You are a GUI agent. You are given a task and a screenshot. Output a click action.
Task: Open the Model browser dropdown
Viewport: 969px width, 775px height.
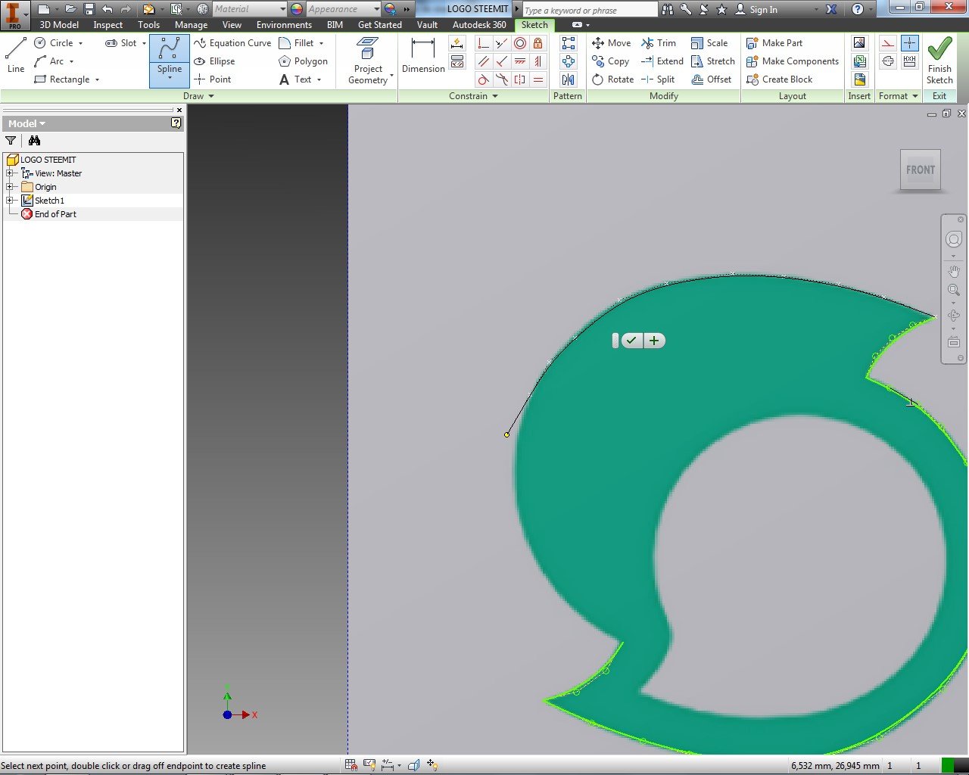(x=26, y=123)
